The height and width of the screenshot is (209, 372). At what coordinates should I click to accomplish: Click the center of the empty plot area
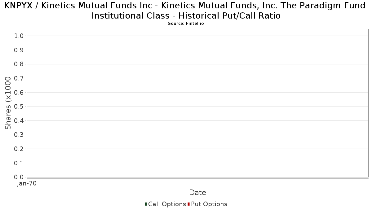(197, 103)
